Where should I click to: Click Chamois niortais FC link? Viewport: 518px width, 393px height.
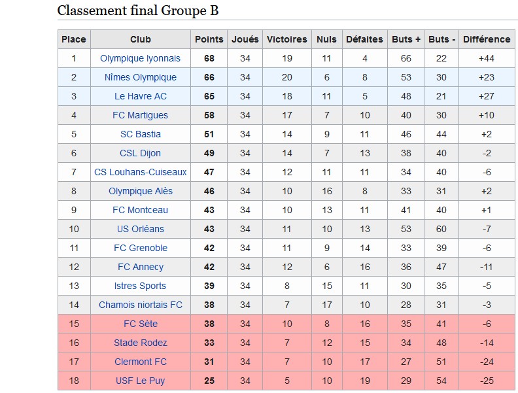coord(140,305)
